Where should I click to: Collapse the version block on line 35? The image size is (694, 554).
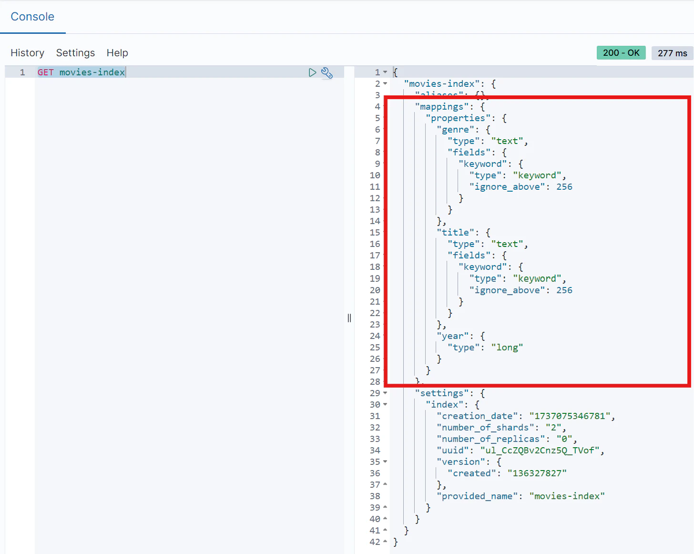pyautogui.click(x=385, y=462)
